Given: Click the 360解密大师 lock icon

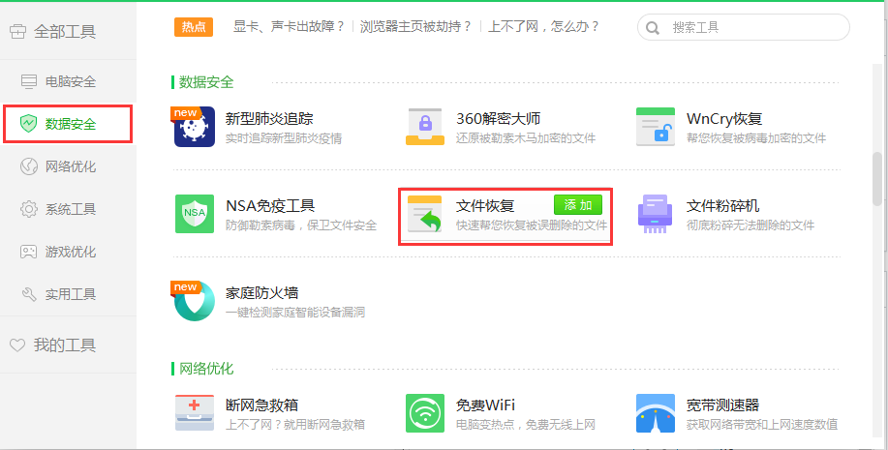Looking at the screenshot, I should pyautogui.click(x=425, y=127).
